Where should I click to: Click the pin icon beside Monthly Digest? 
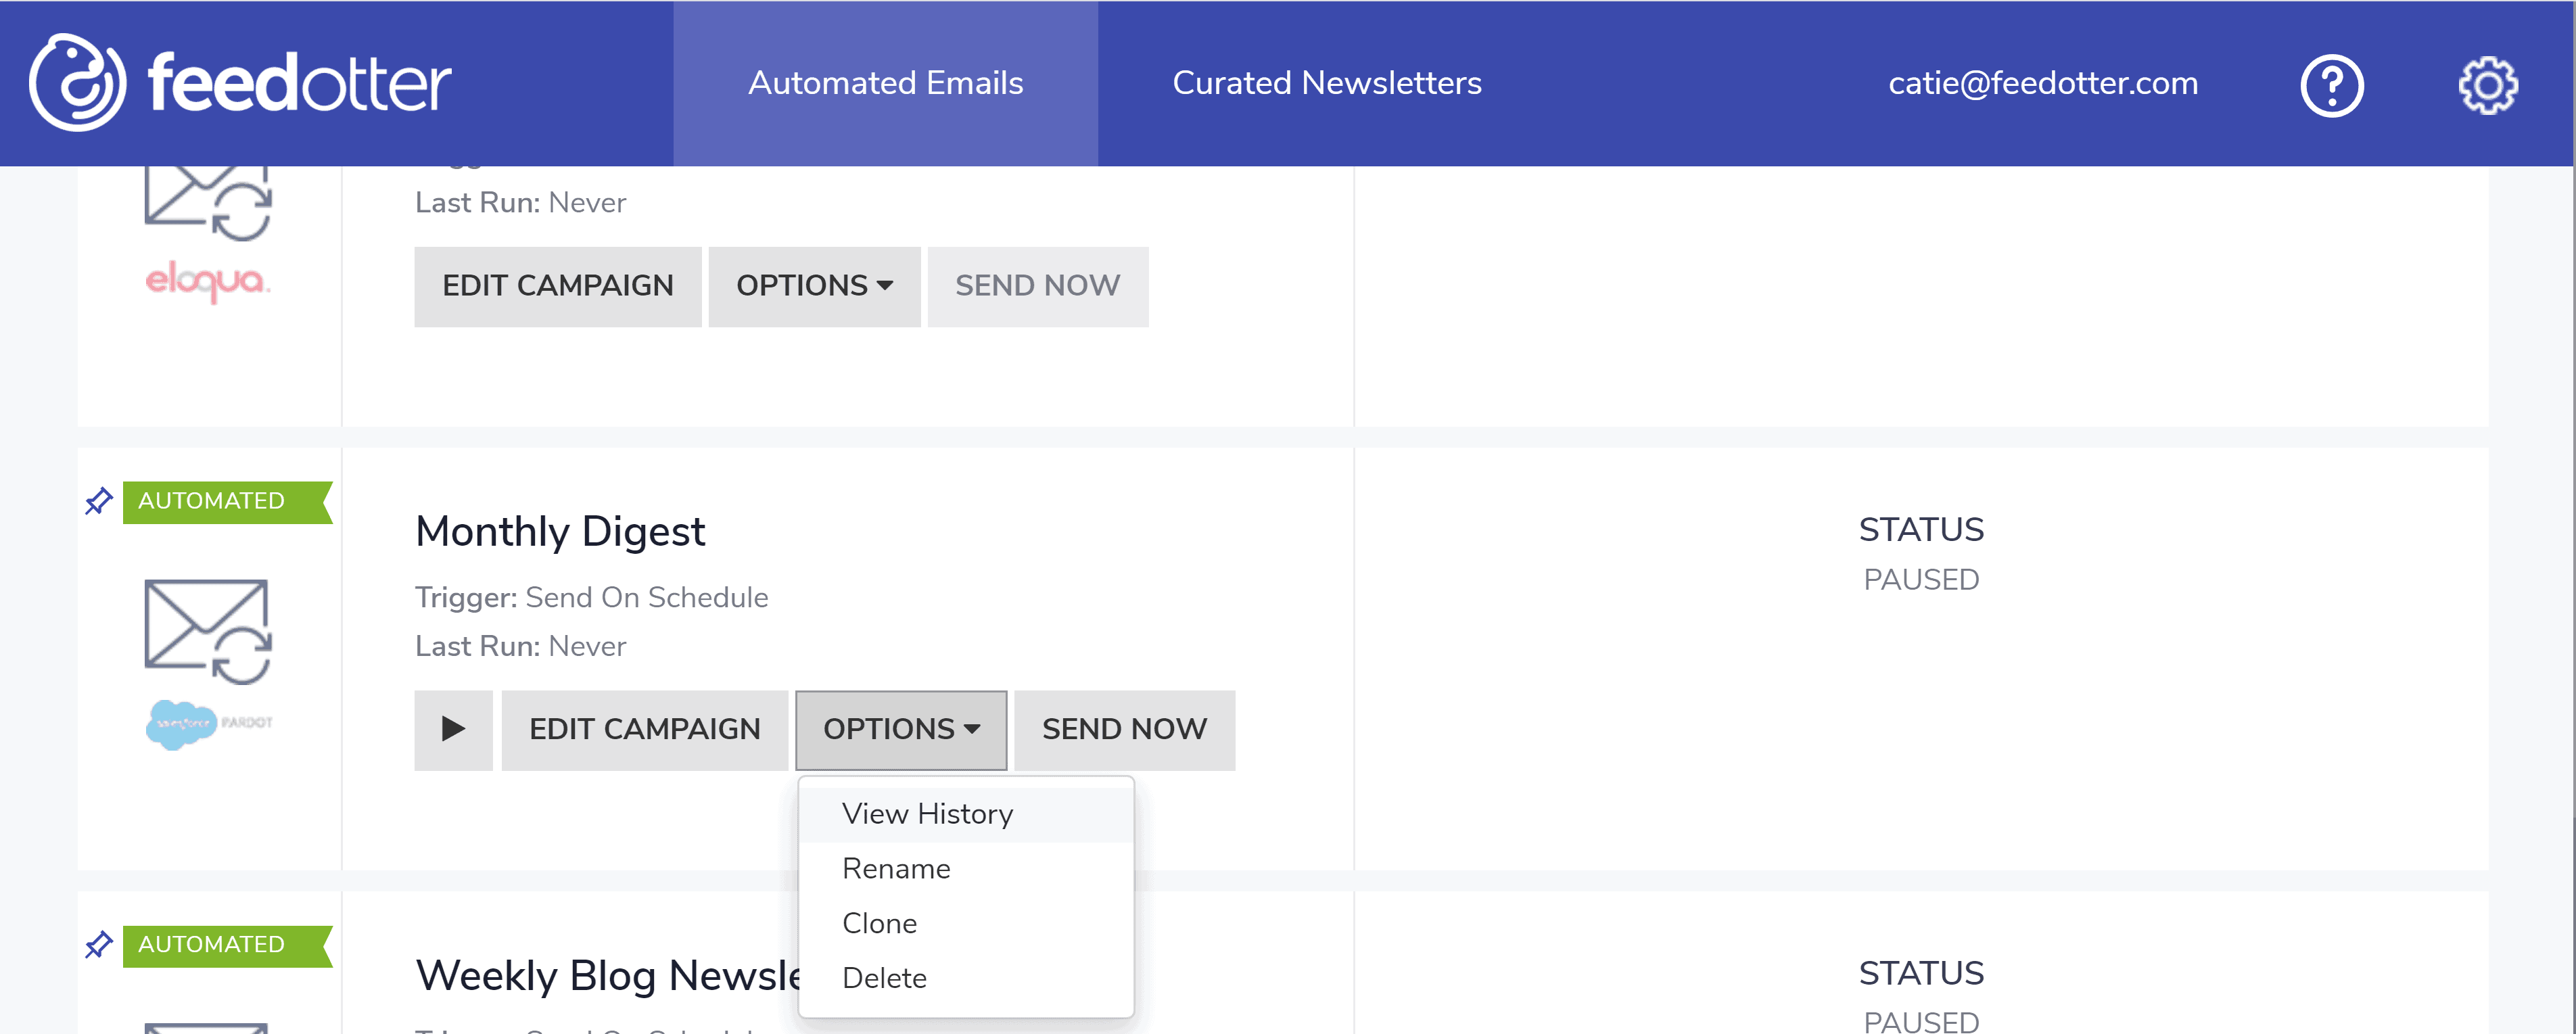99,501
